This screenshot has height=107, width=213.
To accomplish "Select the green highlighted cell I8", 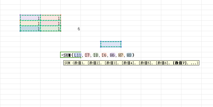I will [x=50, y=28].
